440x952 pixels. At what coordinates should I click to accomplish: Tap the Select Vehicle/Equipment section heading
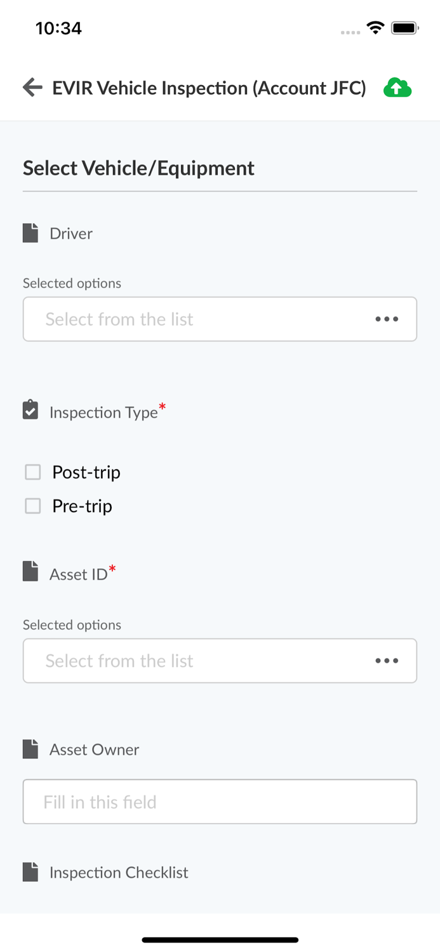point(138,168)
